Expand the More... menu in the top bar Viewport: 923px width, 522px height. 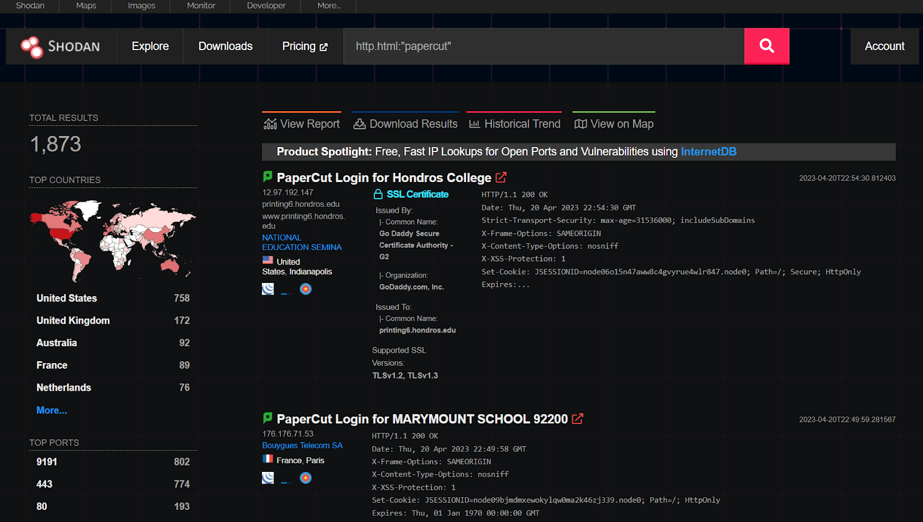(329, 6)
